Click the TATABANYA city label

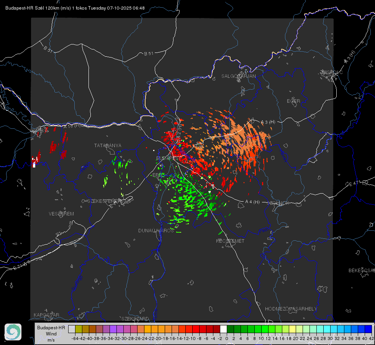coord(108,146)
